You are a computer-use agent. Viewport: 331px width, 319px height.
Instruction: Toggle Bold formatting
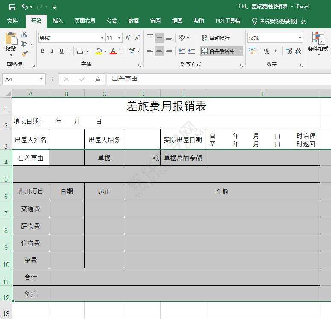(43, 51)
